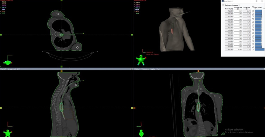Screen dimensions: 265x137
Task: Click the Dwell Control window title bar text
Action: [228, 1]
